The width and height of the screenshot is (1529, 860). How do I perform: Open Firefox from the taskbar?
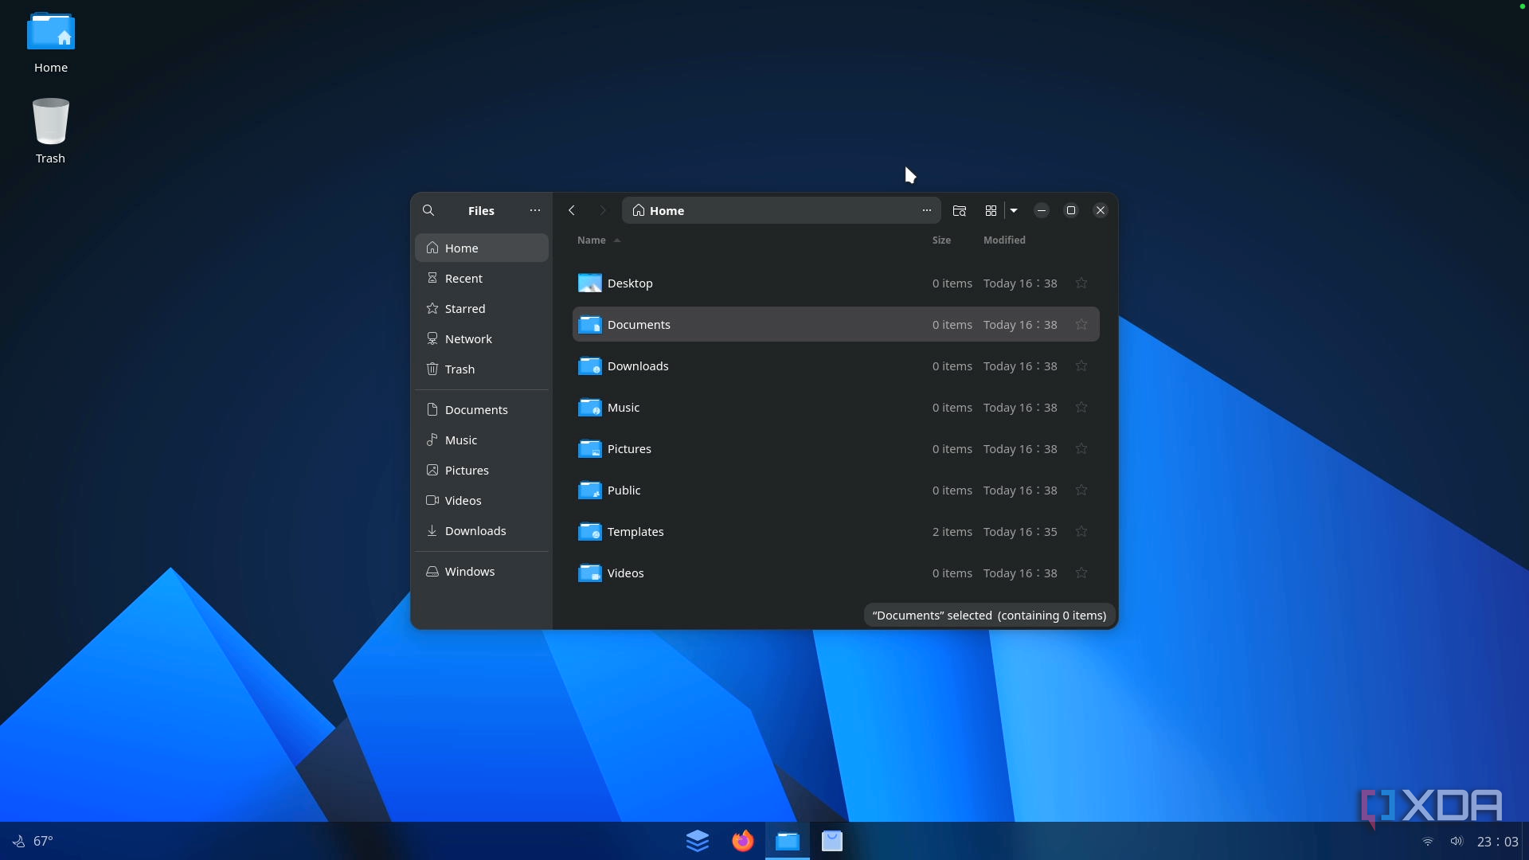click(742, 841)
